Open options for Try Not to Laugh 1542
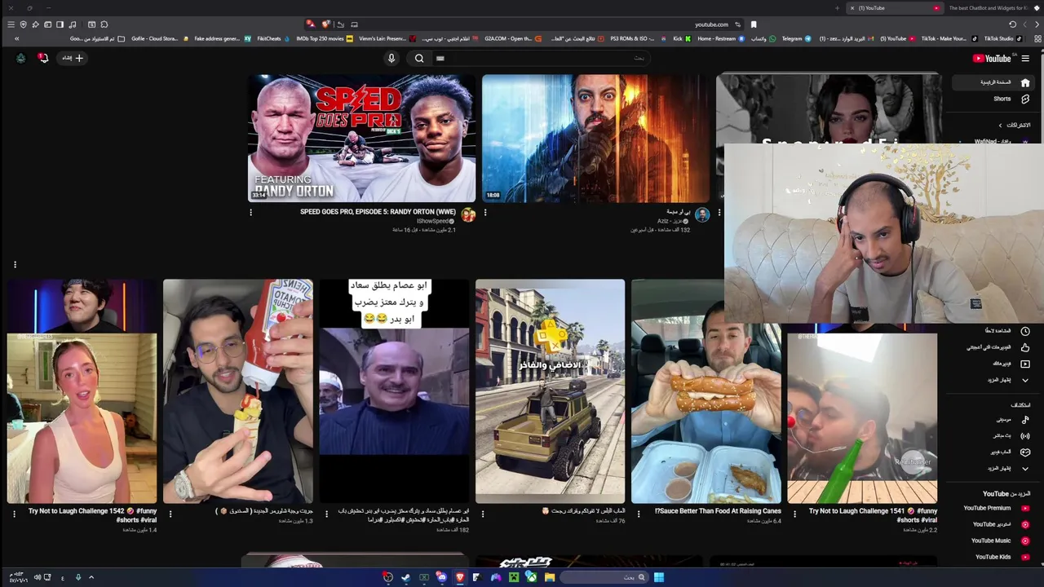 click(14, 514)
